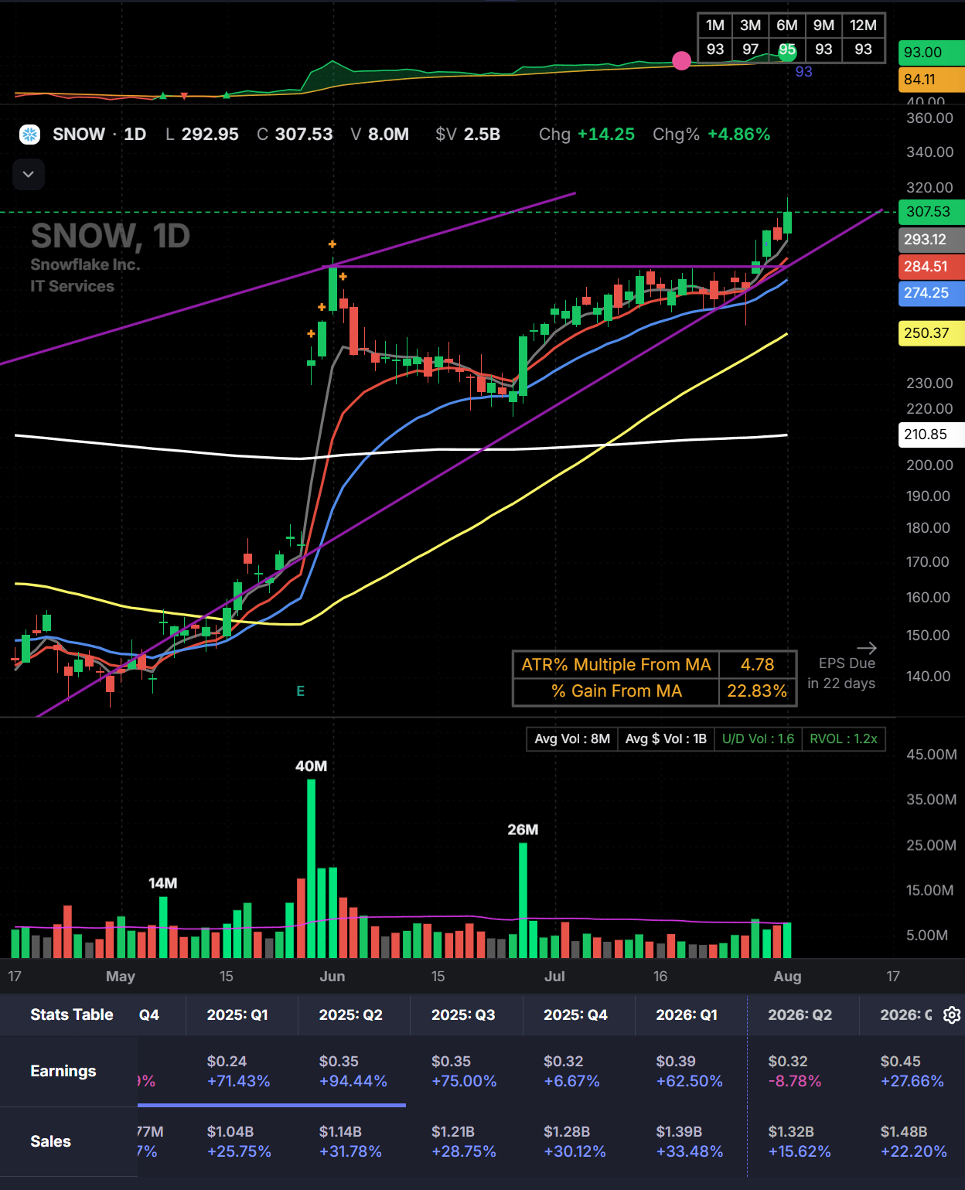This screenshot has height=1190, width=965.
Task: Click the RVOL : 1.2x box
Action: [844, 739]
